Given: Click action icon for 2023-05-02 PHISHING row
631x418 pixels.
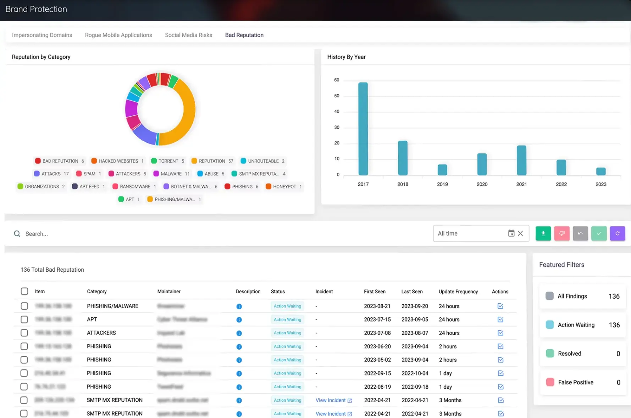Looking at the screenshot, I should pos(500,360).
